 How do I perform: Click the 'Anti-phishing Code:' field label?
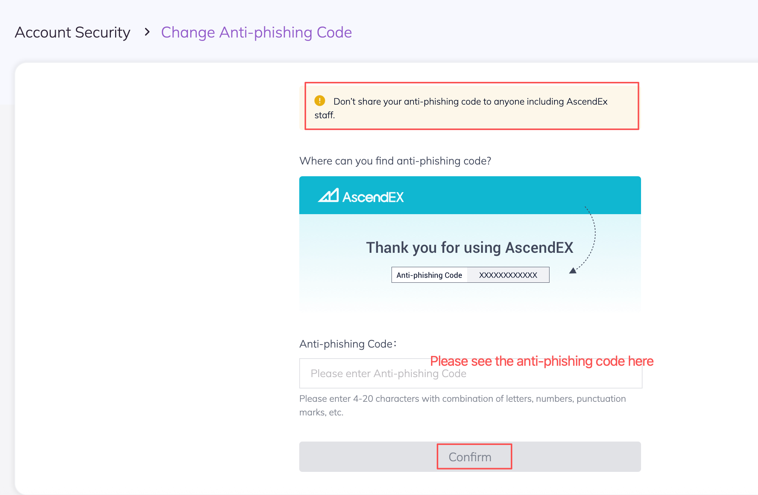click(348, 344)
